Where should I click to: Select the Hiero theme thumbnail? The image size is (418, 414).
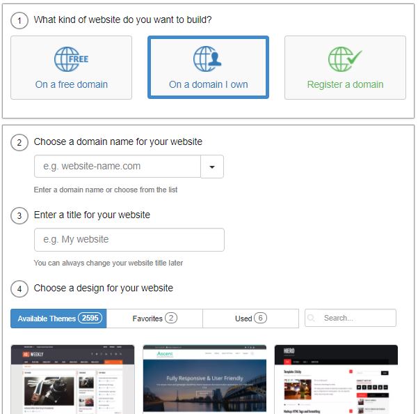pos(336,379)
